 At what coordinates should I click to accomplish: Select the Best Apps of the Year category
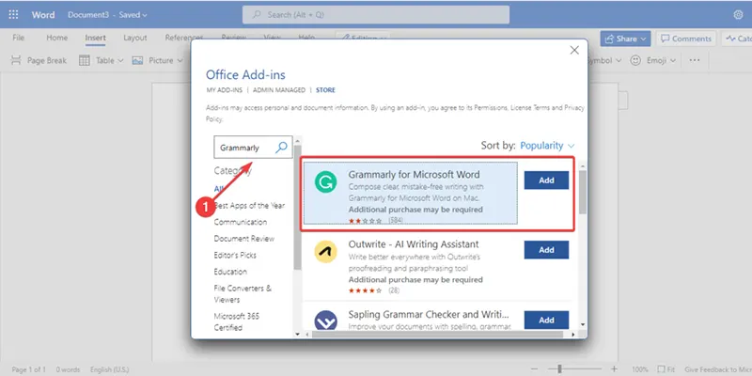click(249, 205)
